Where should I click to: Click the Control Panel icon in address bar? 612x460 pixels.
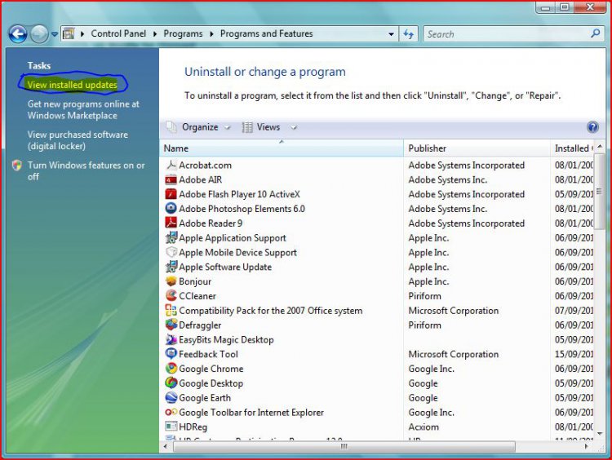[69, 33]
